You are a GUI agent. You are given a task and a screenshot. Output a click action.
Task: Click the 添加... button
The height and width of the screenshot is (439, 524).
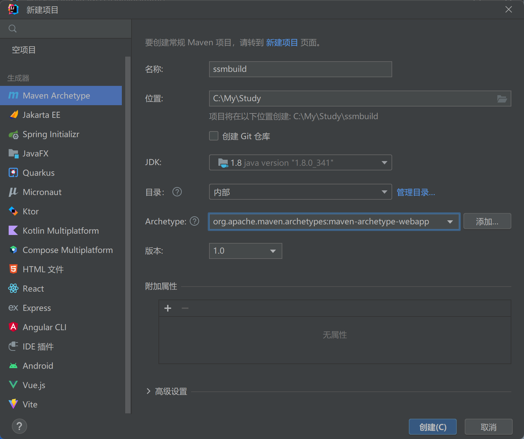click(x=487, y=221)
